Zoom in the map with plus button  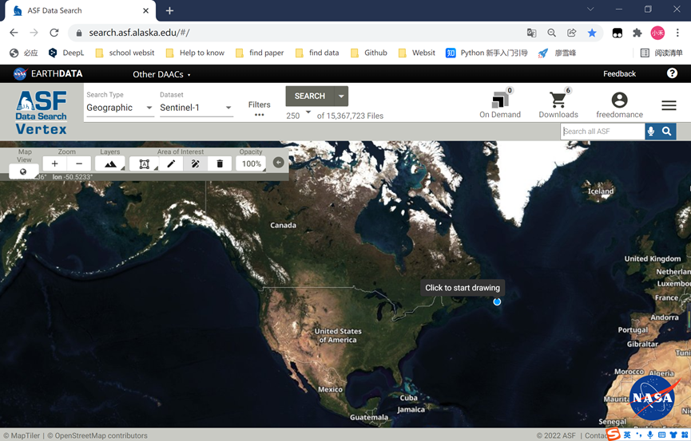(54, 163)
